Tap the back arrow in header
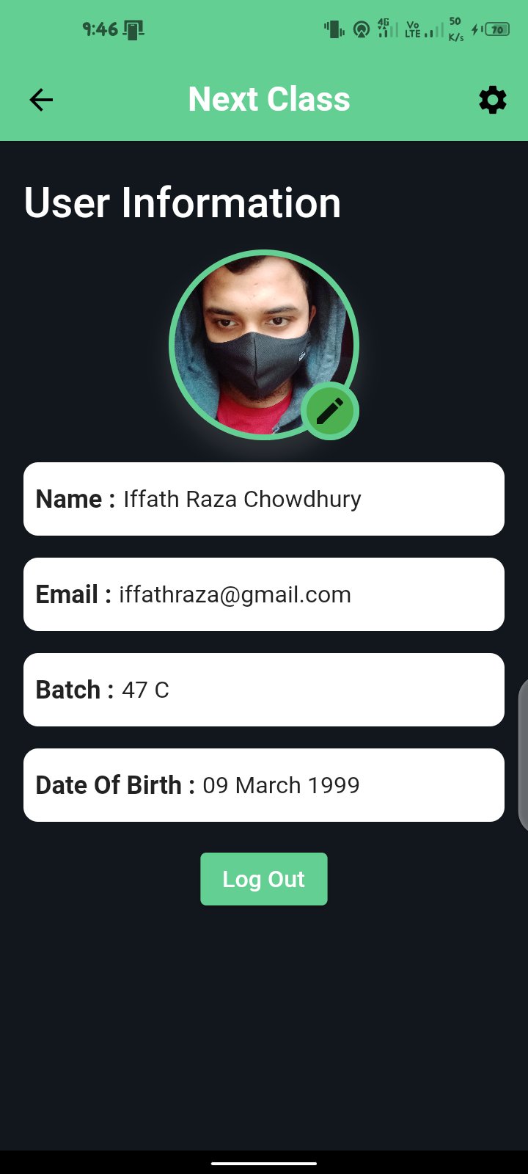Viewport: 528px width, 1174px height. pyautogui.click(x=41, y=100)
